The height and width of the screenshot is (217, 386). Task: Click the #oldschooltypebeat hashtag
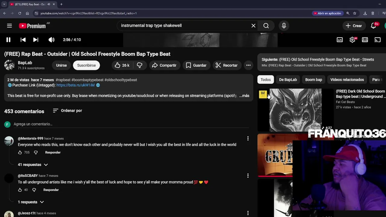point(121,80)
